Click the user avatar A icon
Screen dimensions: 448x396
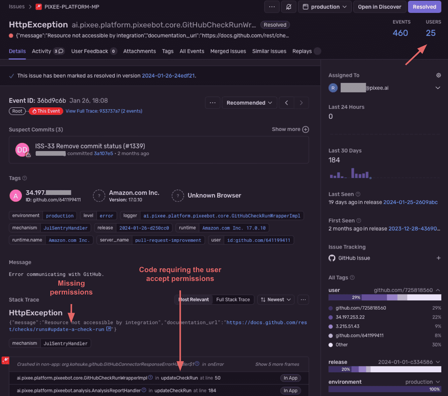[x=16, y=196]
